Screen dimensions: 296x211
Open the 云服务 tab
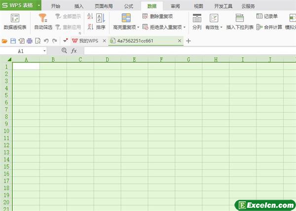248,6
